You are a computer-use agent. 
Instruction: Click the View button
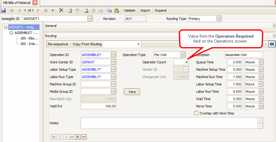click(132, 92)
